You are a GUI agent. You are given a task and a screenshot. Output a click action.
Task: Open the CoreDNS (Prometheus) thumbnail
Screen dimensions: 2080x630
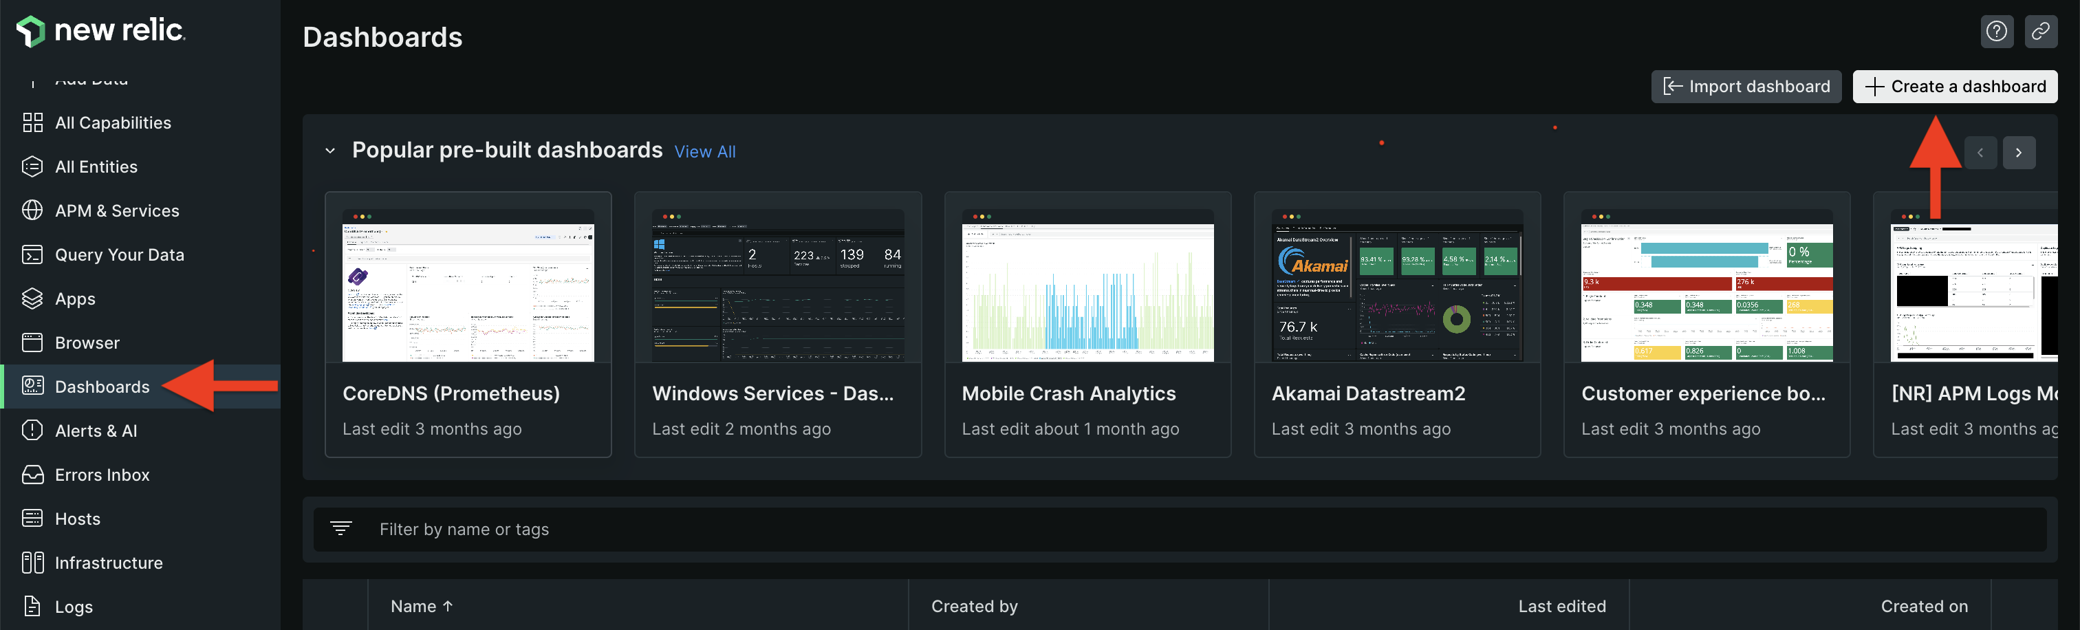tap(468, 285)
